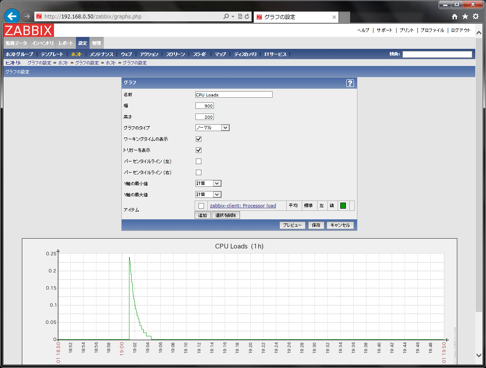Click the 保存 button

click(x=316, y=225)
